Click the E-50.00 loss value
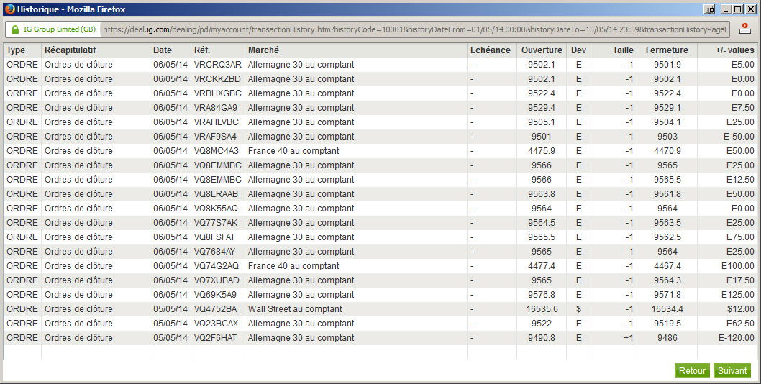761x384 pixels. tap(739, 137)
